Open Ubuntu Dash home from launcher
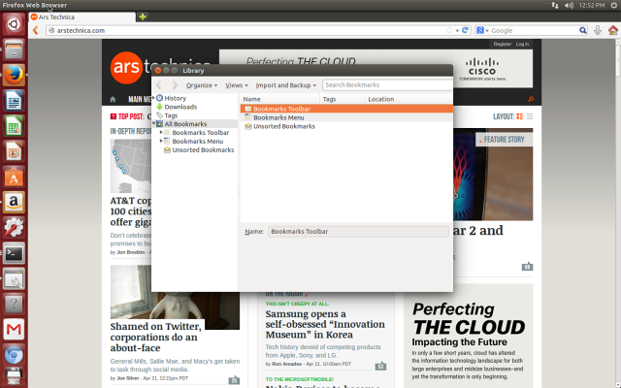This screenshot has height=388, width=621. (14, 24)
